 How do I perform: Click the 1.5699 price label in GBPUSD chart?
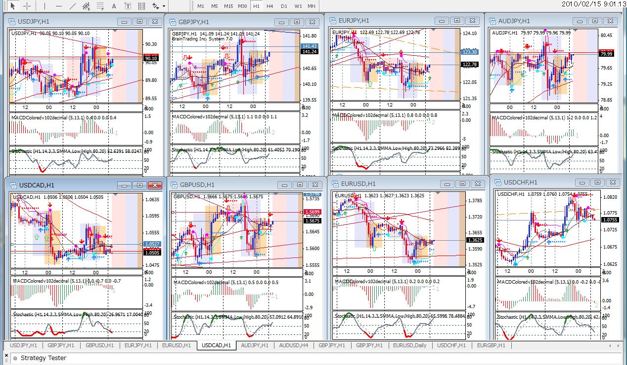[x=313, y=213]
